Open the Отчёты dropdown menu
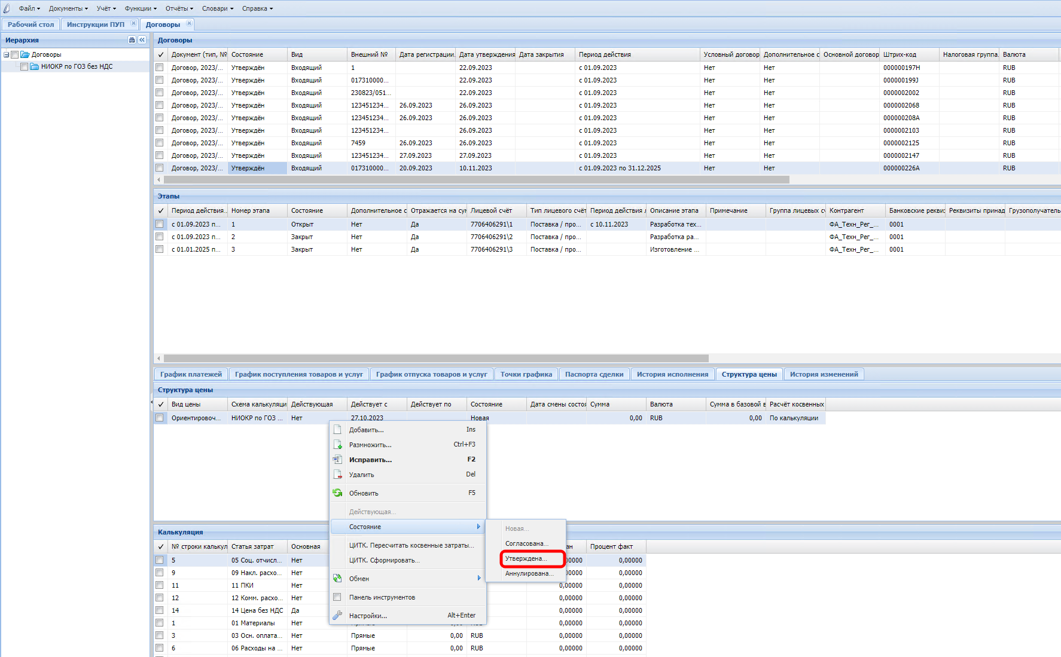1061x657 pixels. click(x=179, y=8)
